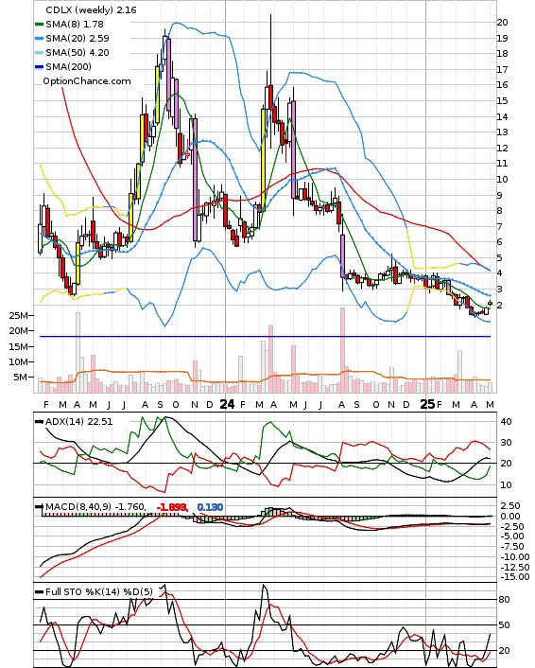Click the 5M volume axis label

[x=21, y=377]
